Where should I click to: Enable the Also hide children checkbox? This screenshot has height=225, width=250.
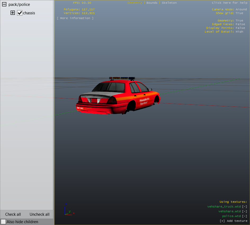(x=3, y=222)
